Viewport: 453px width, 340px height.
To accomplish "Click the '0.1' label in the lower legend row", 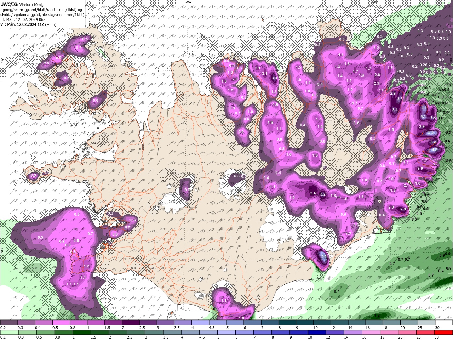I will click(3, 338).
